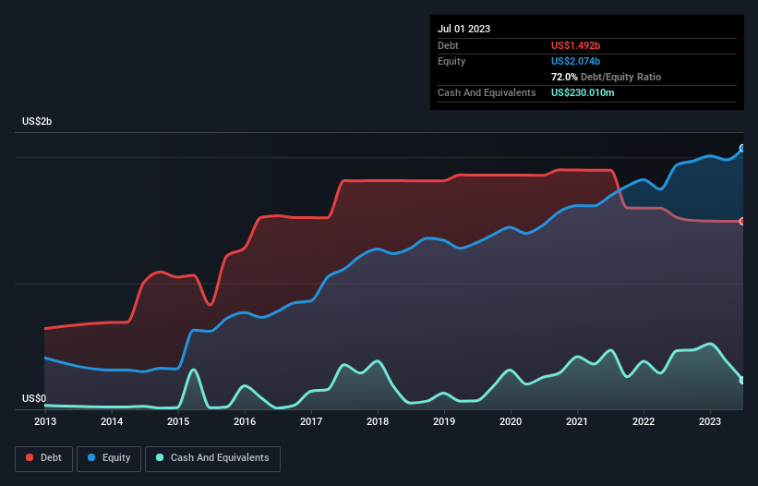Click the US$2.074b equity value
Viewport: 758px width, 486px height.
[x=575, y=61]
